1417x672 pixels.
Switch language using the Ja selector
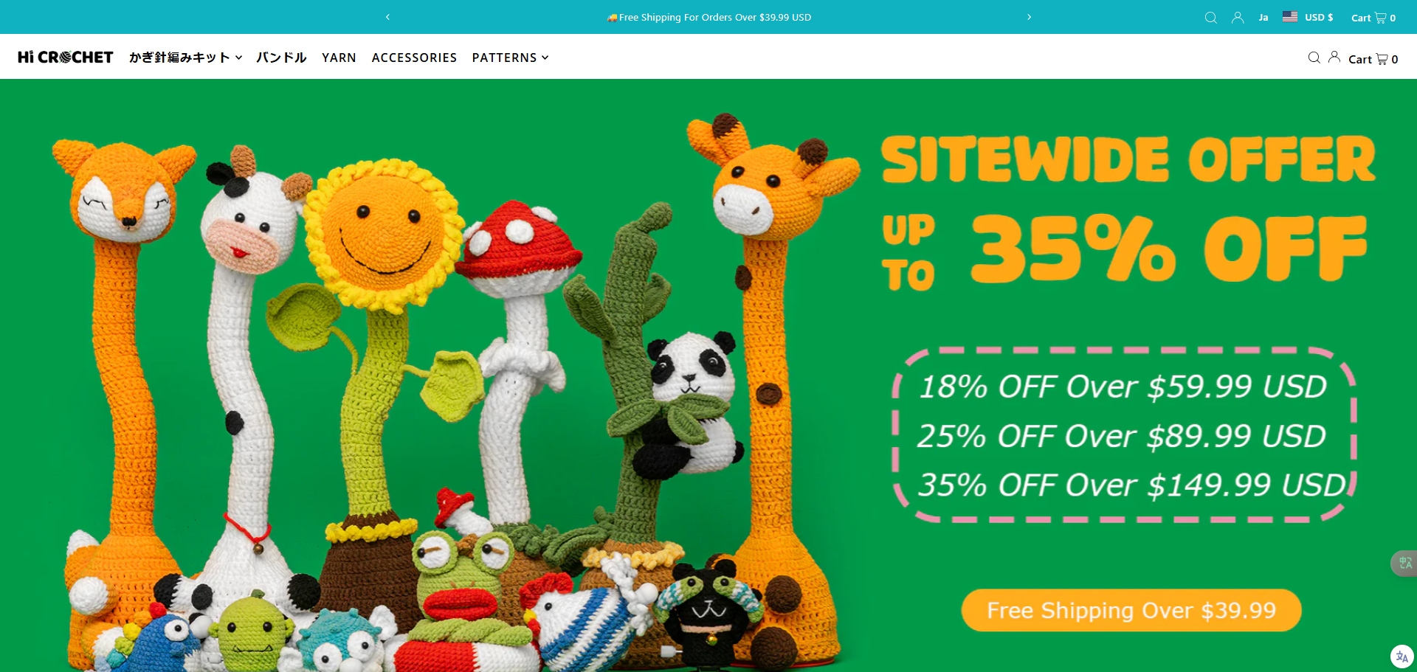pos(1263,18)
